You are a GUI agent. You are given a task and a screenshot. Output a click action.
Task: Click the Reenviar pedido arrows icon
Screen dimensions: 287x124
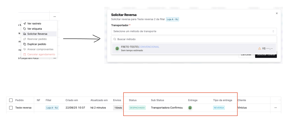pos(25,39)
